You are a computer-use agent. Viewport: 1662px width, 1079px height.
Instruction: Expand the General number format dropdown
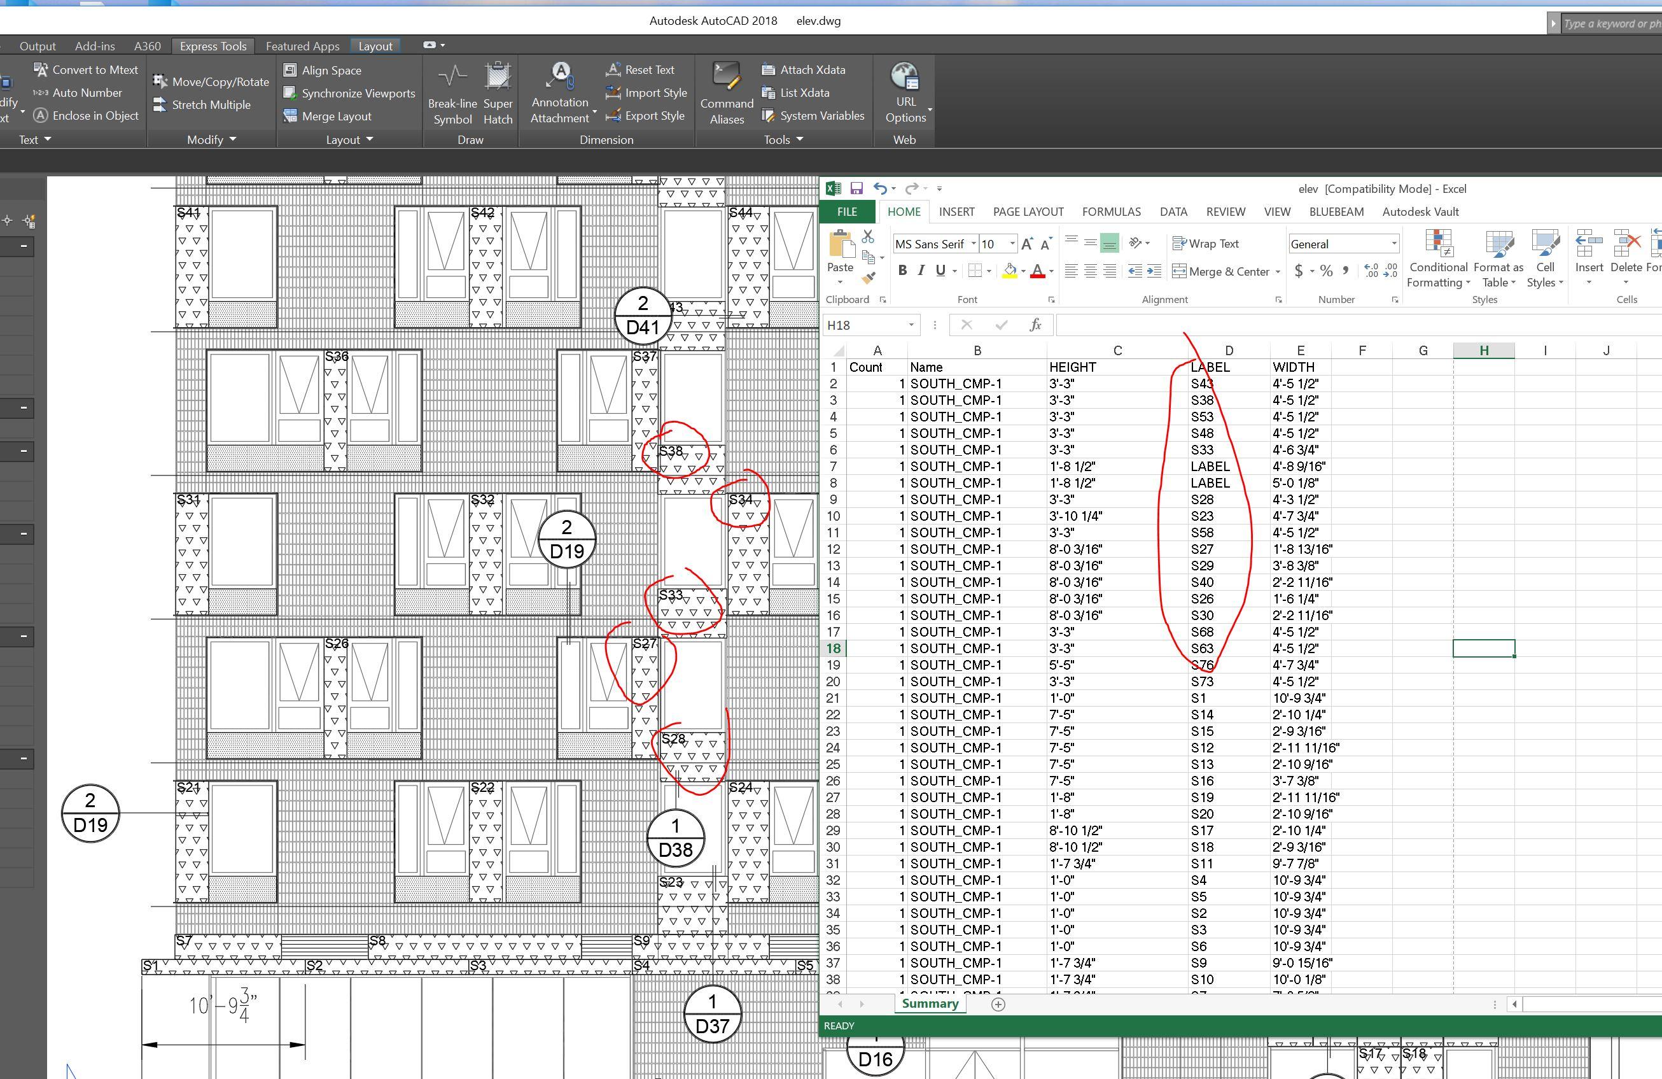[1394, 244]
